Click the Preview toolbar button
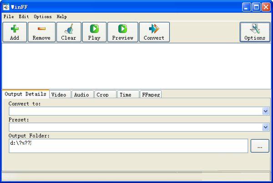Viewport: 273px width, 183px height. click(123, 32)
